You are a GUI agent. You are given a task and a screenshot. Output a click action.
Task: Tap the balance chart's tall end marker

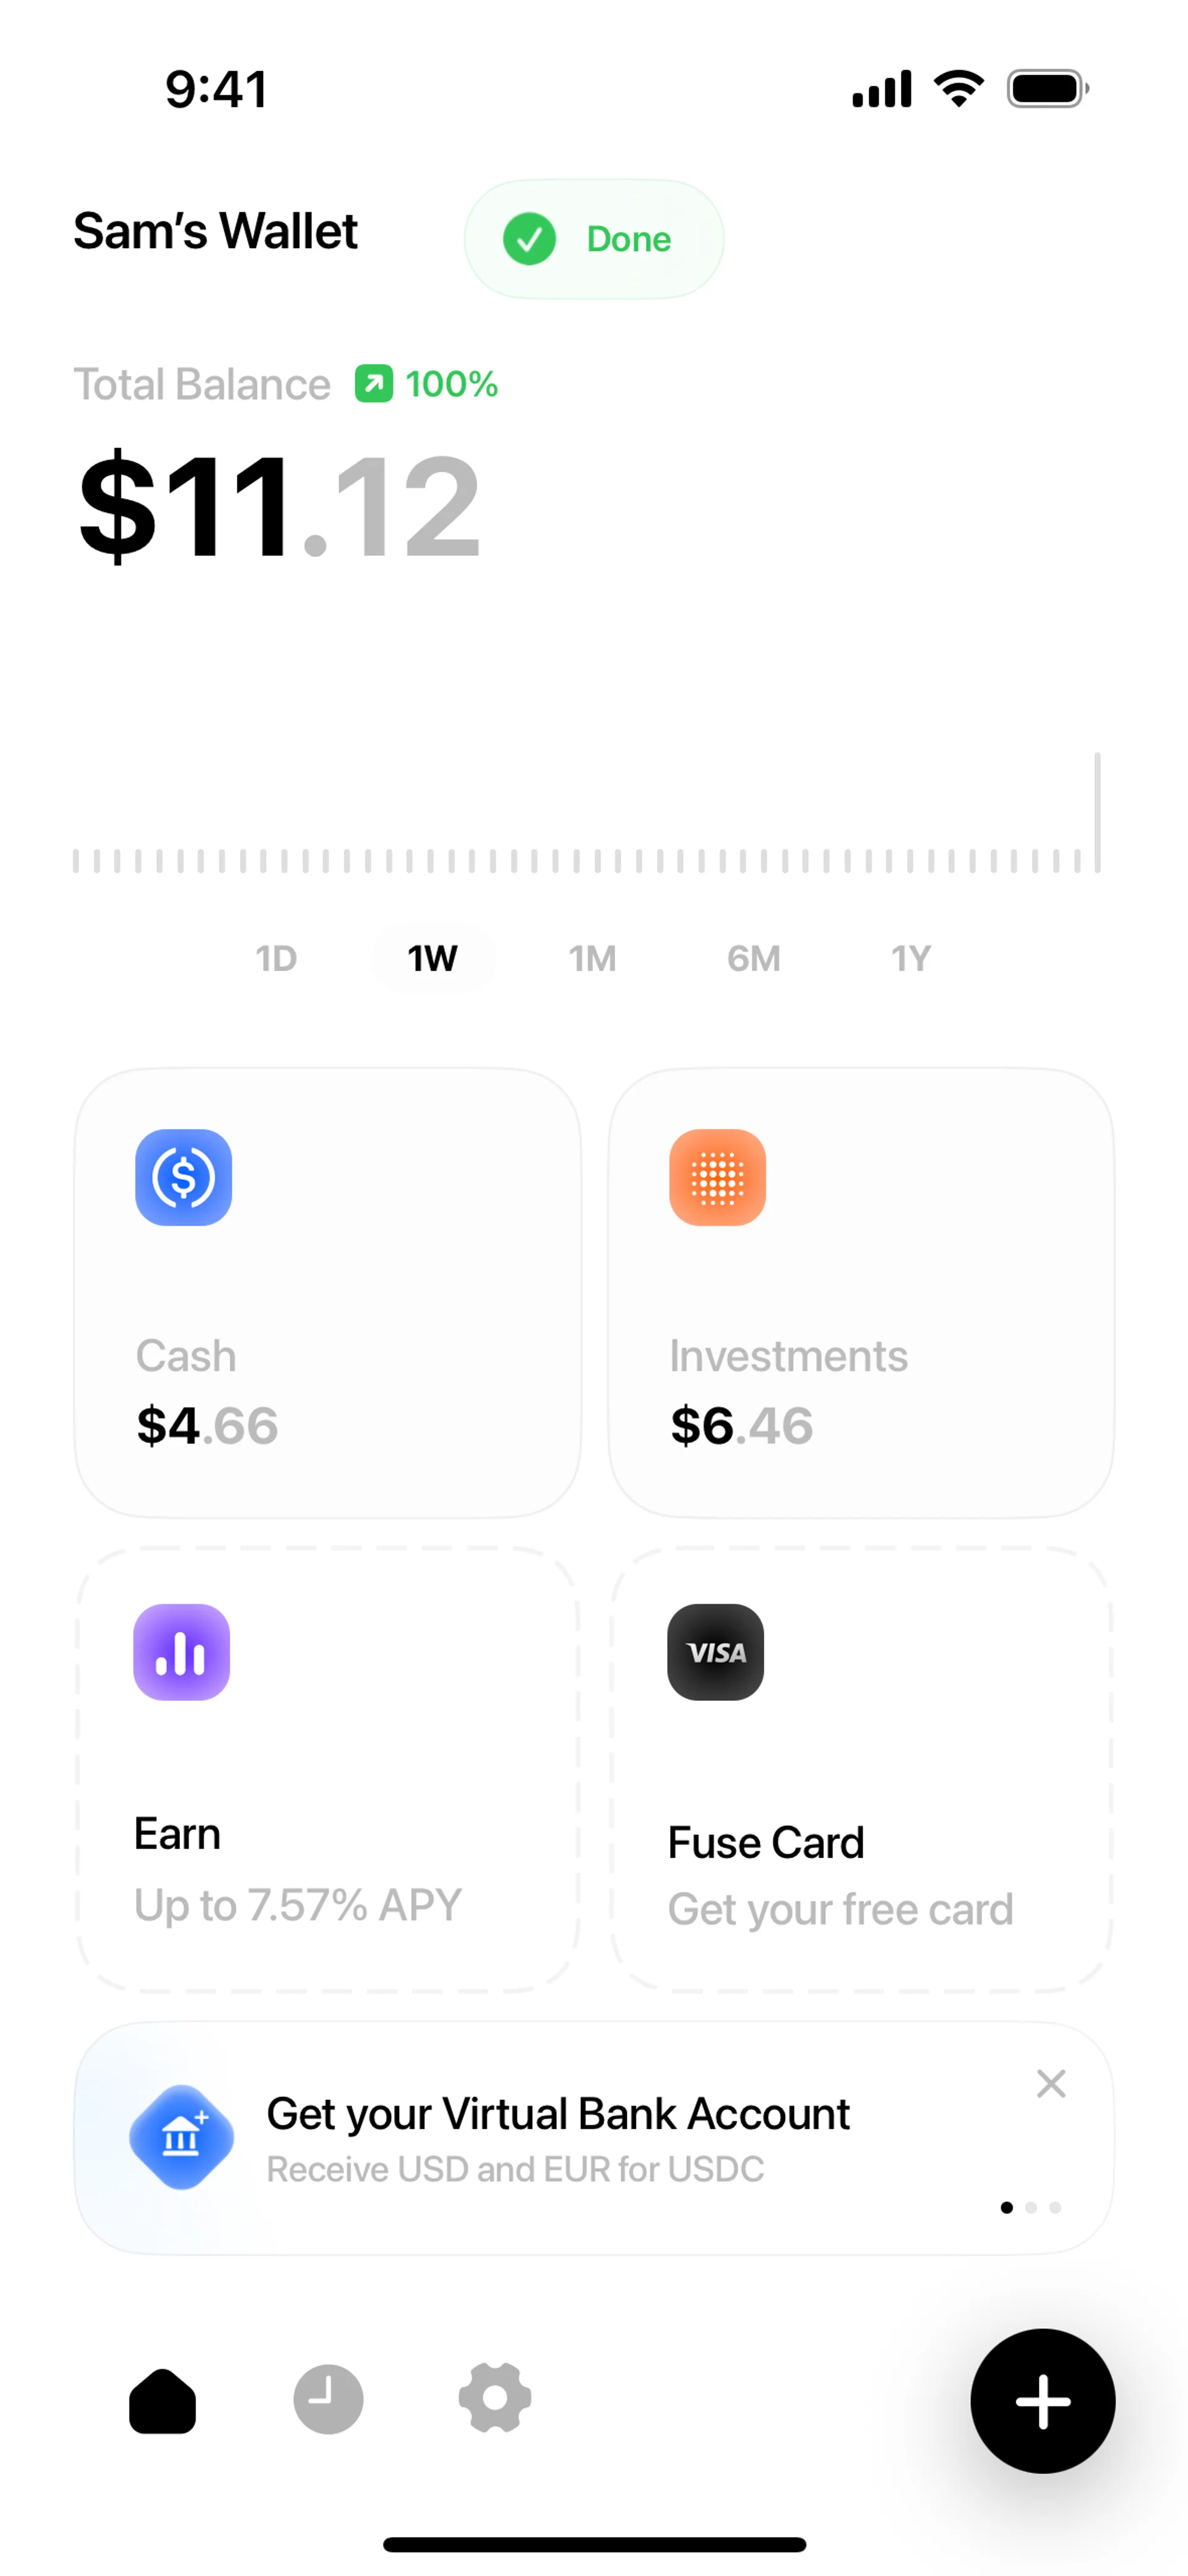(1097, 812)
